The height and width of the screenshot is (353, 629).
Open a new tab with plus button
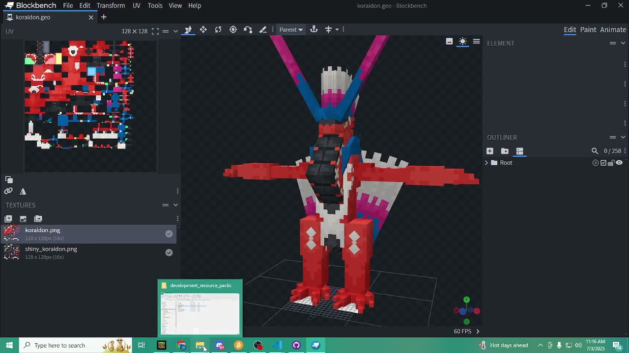[x=104, y=17]
